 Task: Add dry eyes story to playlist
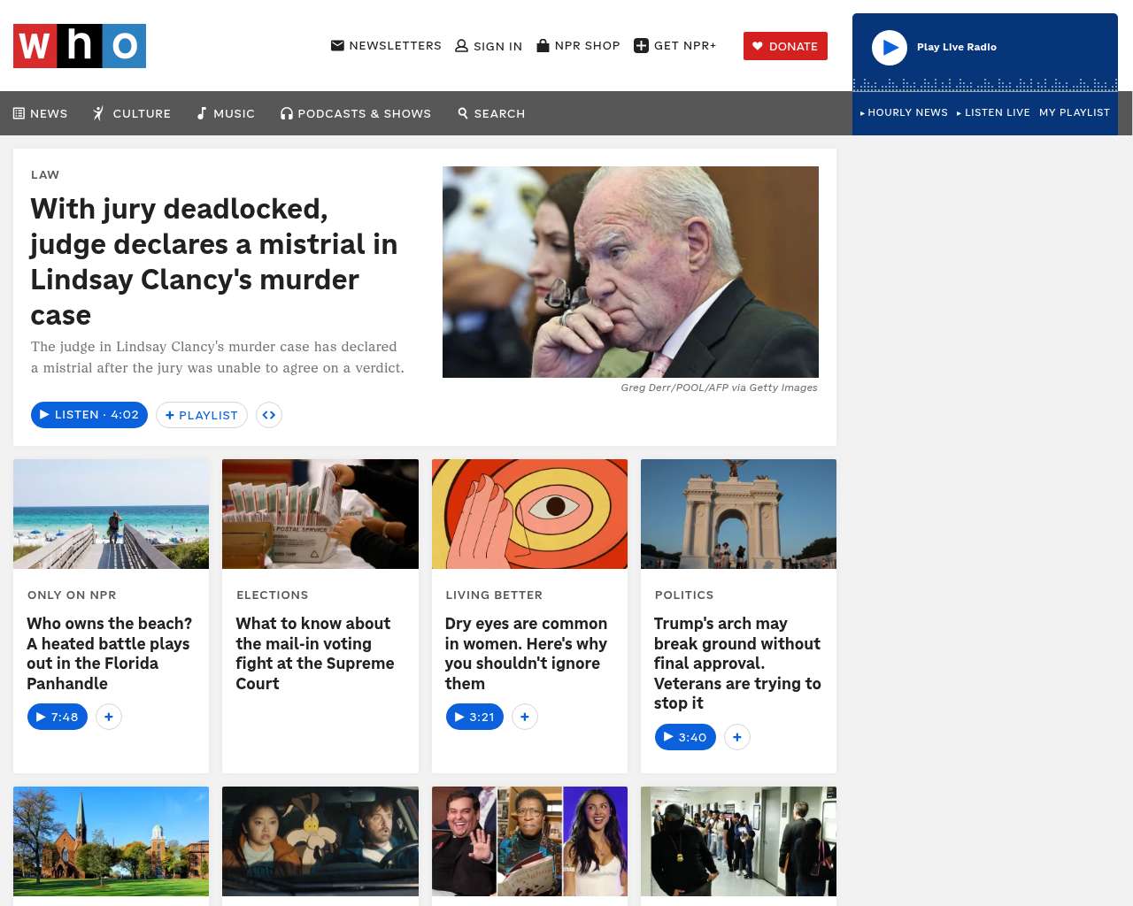point(525,717)
